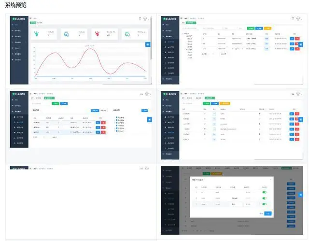Viewport: 309px width, 241px height.
Task: Click green tag tab in menu-checkbox preview
Action: (x=49, y=98)
